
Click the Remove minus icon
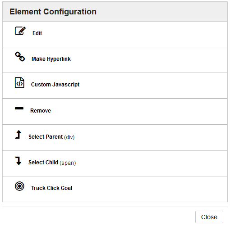(x=19, y=108)
